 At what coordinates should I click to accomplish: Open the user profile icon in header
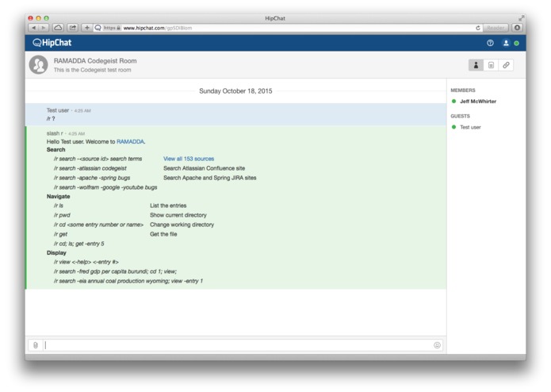point(506,43)
